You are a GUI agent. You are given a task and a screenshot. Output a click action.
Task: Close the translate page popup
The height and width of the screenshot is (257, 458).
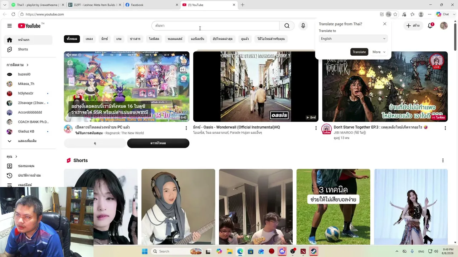pos(385,24)
